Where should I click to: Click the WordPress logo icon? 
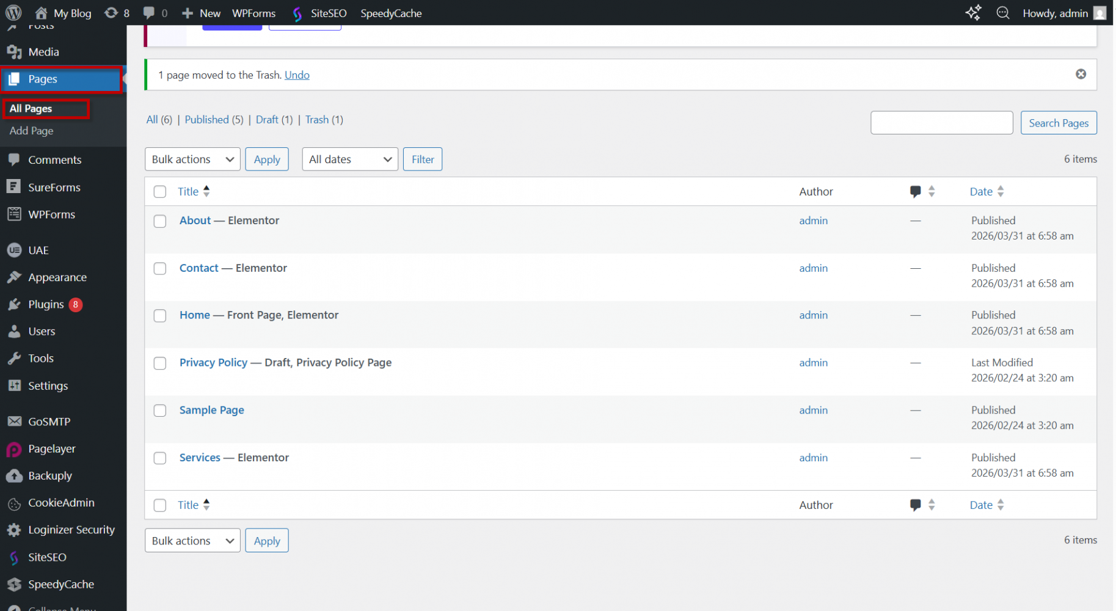click(13, 13)
